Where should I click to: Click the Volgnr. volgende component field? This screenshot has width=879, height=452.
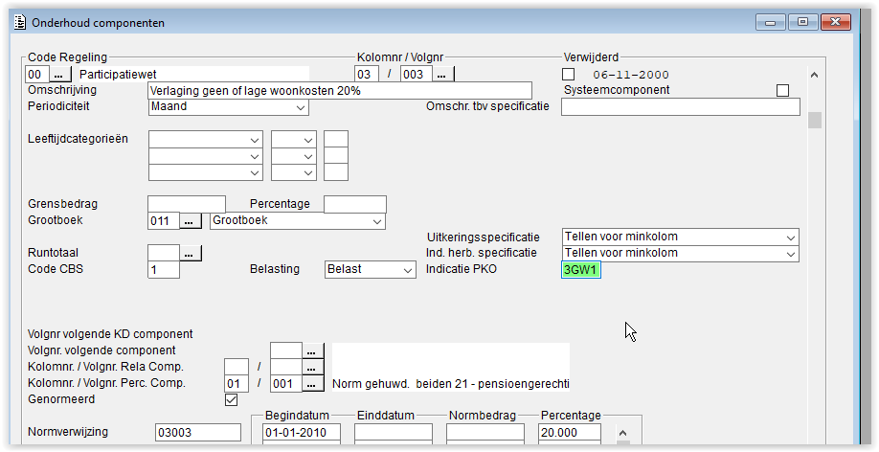pos(286,351)
